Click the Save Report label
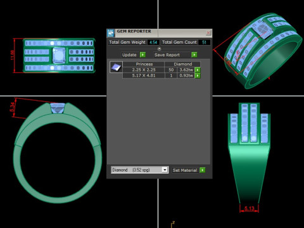The height and width of the screenshot is (228, 304). click(x=167, y=55)
